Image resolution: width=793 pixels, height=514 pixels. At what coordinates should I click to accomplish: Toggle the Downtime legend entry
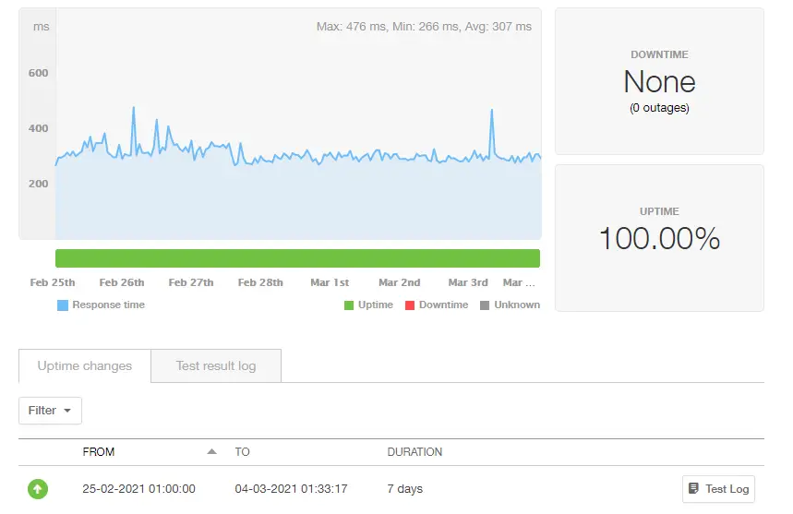point(436,305)
